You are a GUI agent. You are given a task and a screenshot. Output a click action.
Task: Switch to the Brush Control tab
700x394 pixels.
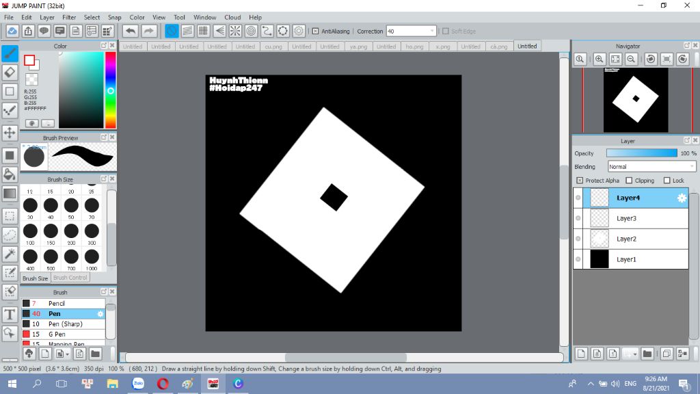click(x=70, y=278)
